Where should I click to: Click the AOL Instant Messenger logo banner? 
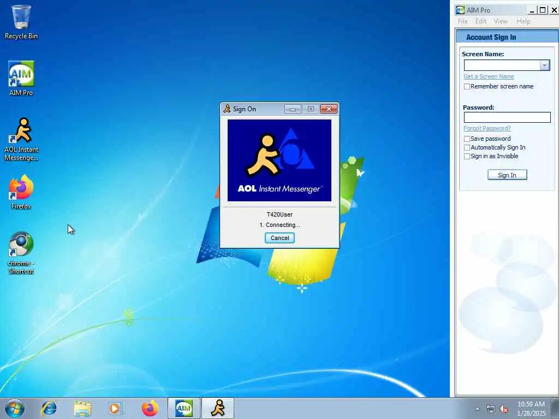279,160
